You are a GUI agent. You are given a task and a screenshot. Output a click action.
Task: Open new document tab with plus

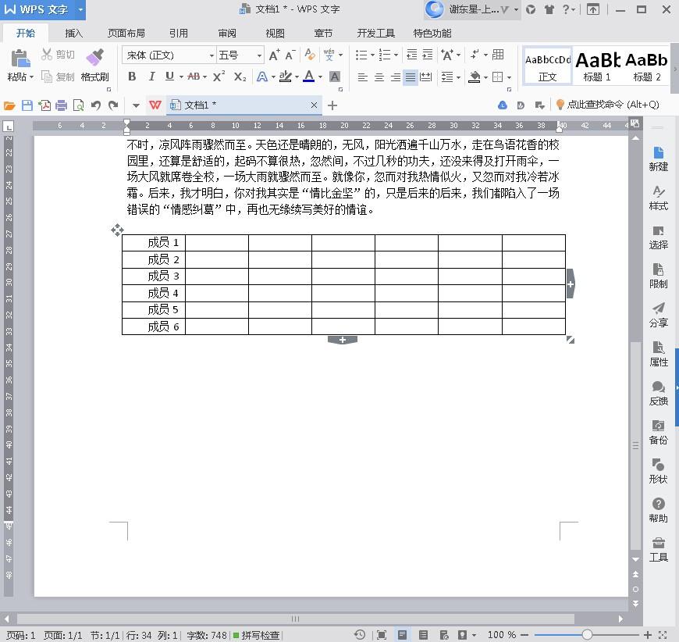pyautogui.click(x=332, y=105)
